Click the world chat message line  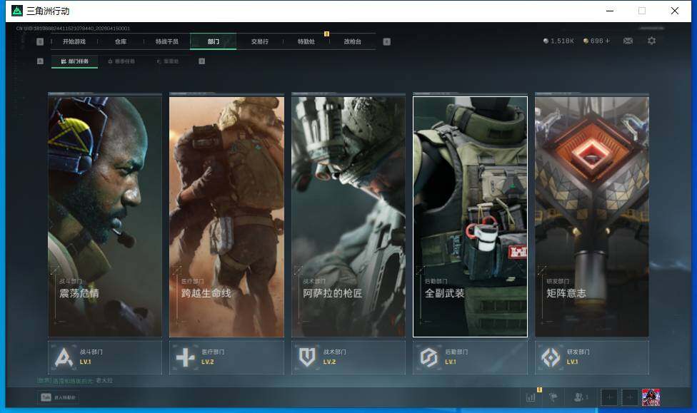click(75, 381)
